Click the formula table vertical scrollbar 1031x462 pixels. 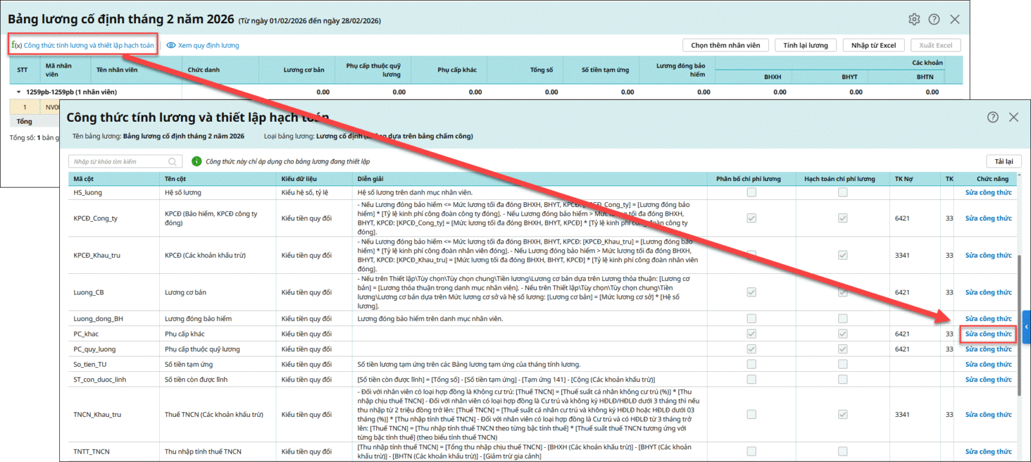[x=1019, y=322]
